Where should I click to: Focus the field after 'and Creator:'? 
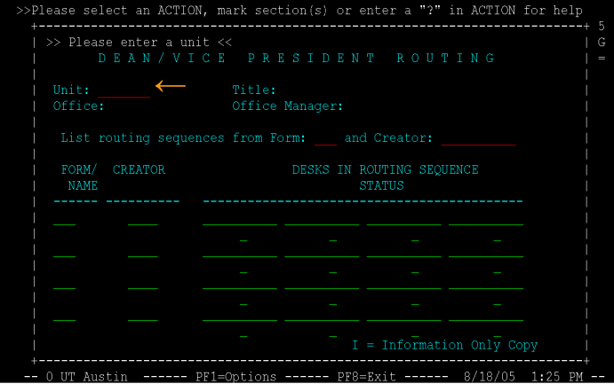coord(479,138)
